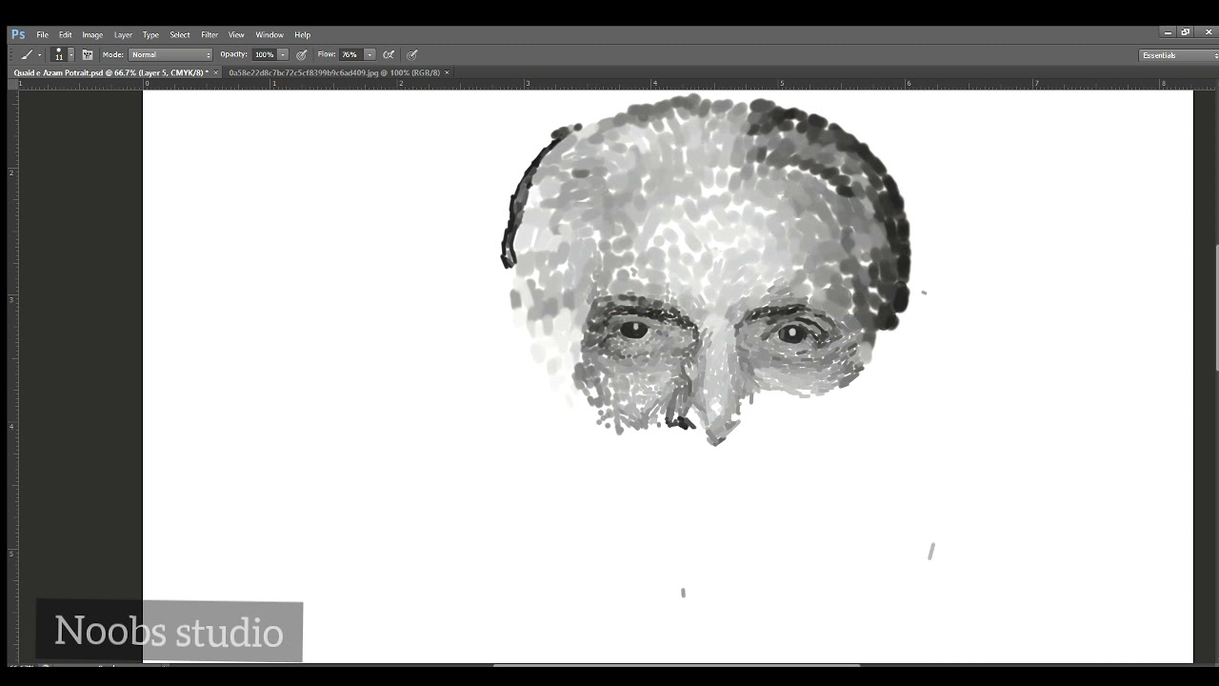Open the Opacity slider dropdown arrow
Image resolution: width=1219 pixels, height=686 pixels.
click(x=283, y=54)
